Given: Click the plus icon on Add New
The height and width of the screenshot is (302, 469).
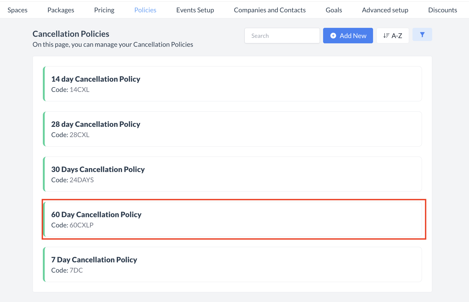Looking at the screenshot, I should tap(333, 35).
